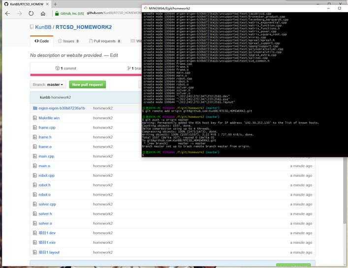The height and width of the screenshot is (268, 348).
Task: Open solver.h file
Action: point(45,214)
